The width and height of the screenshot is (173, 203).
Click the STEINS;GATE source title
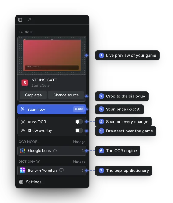coord(44,80)
